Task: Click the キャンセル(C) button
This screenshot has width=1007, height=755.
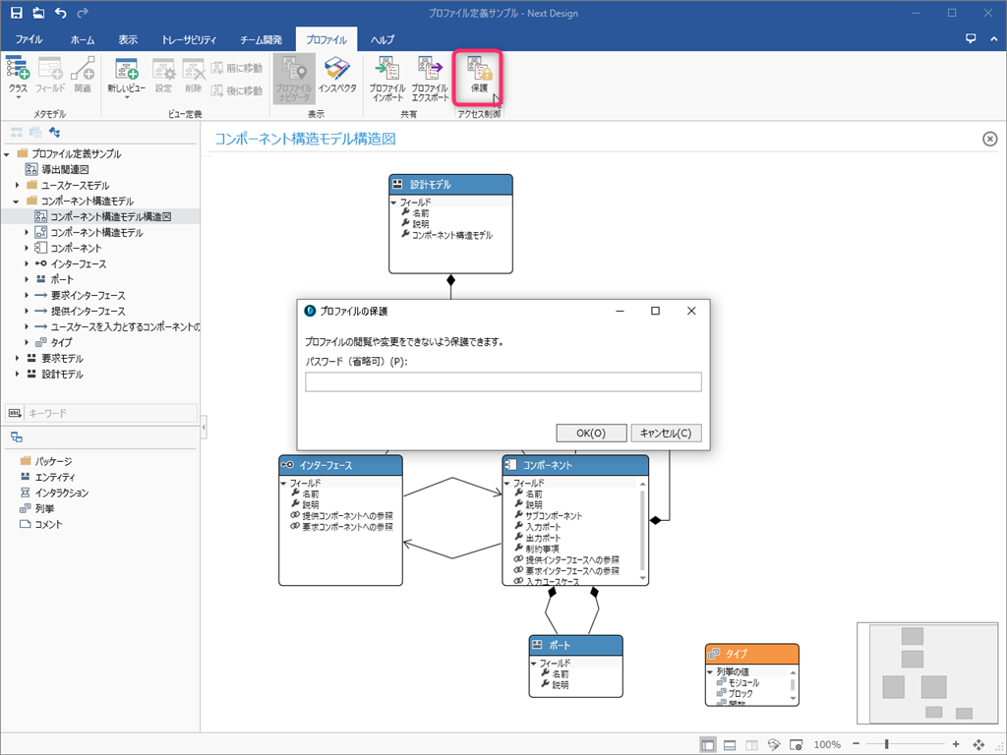Action: click(666, 433)
